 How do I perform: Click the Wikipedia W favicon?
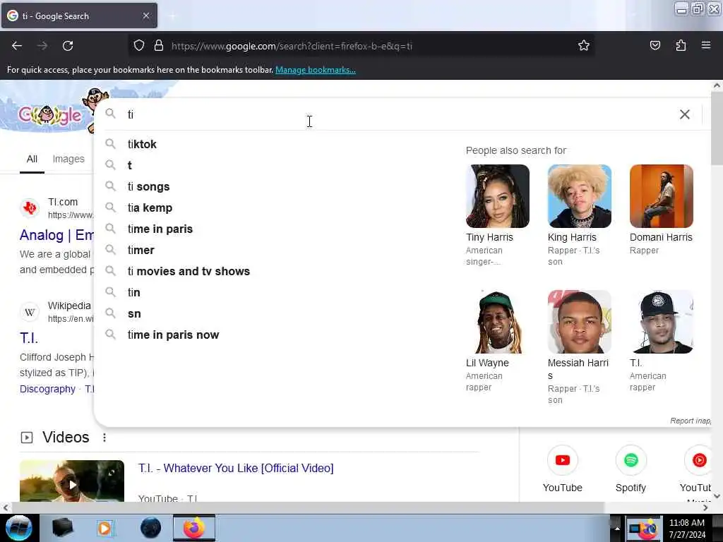click(30, 312)
